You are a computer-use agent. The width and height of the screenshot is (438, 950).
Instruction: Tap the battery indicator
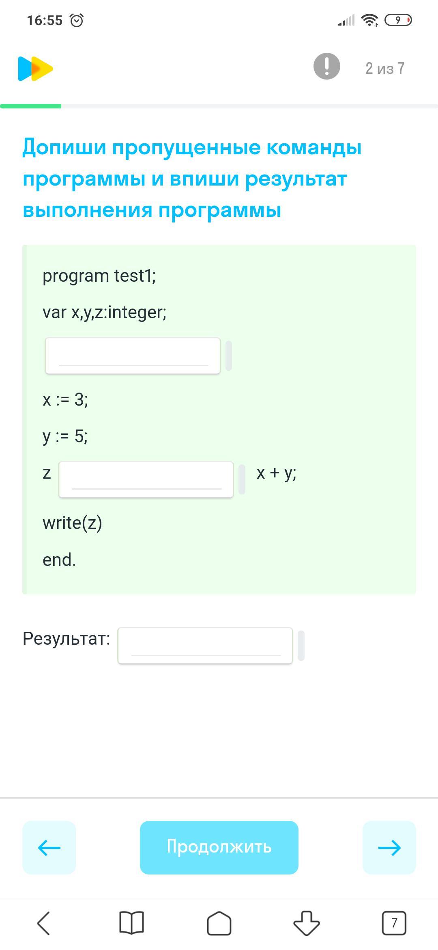tap(398, 20)
